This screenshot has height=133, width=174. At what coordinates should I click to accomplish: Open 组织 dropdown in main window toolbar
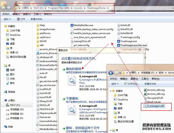[7, 19]
